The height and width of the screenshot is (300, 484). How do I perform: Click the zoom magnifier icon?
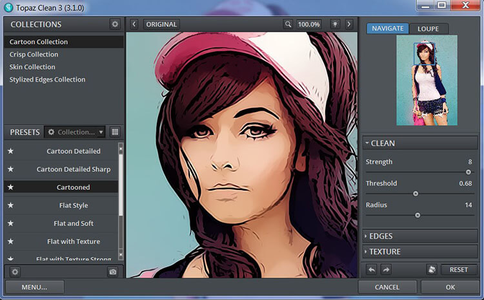(x=288, y=24)
